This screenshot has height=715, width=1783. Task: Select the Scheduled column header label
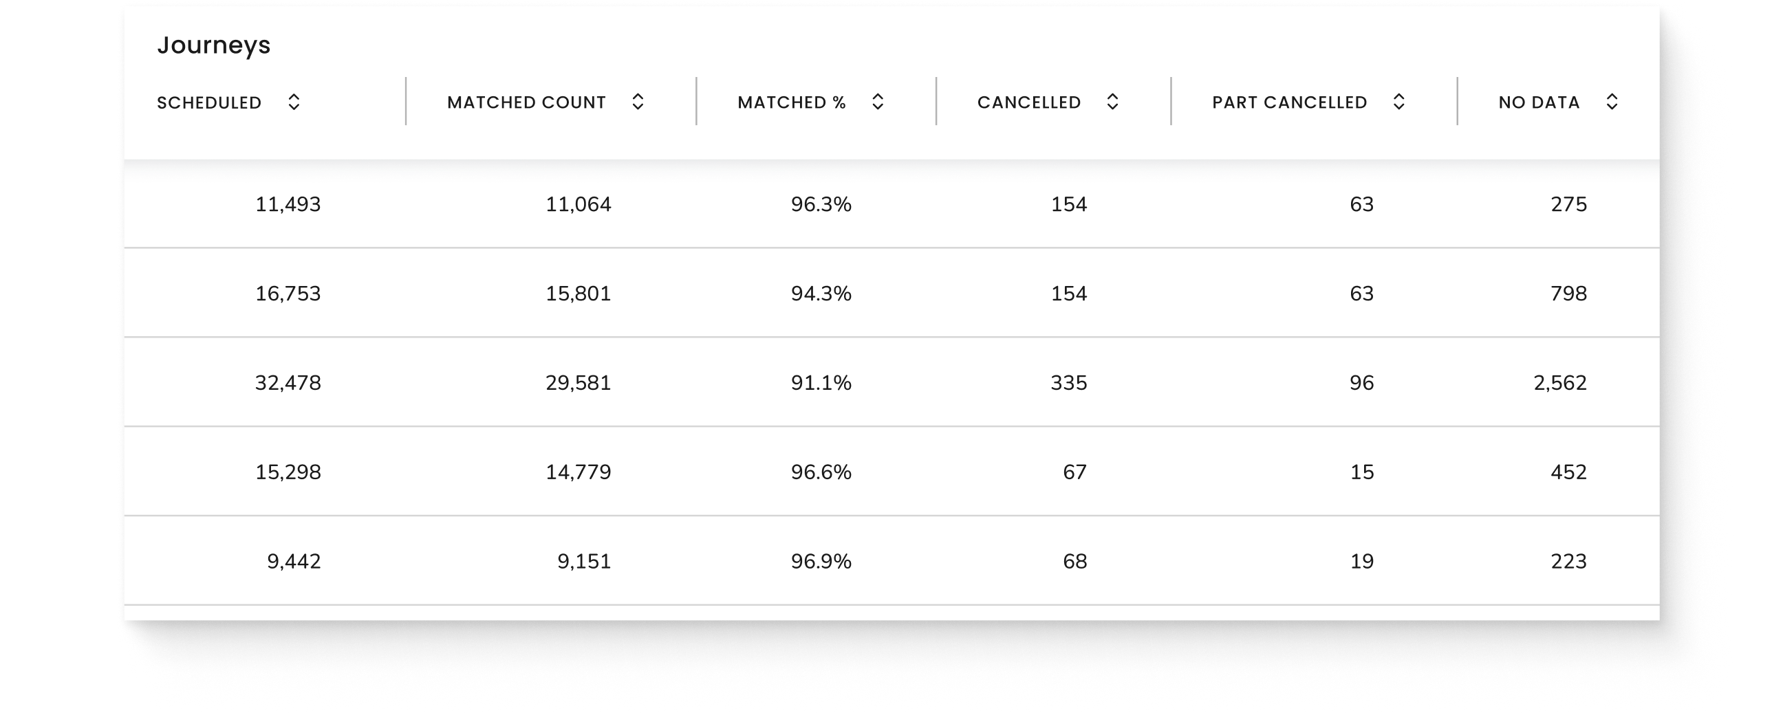tap(209, 103)
